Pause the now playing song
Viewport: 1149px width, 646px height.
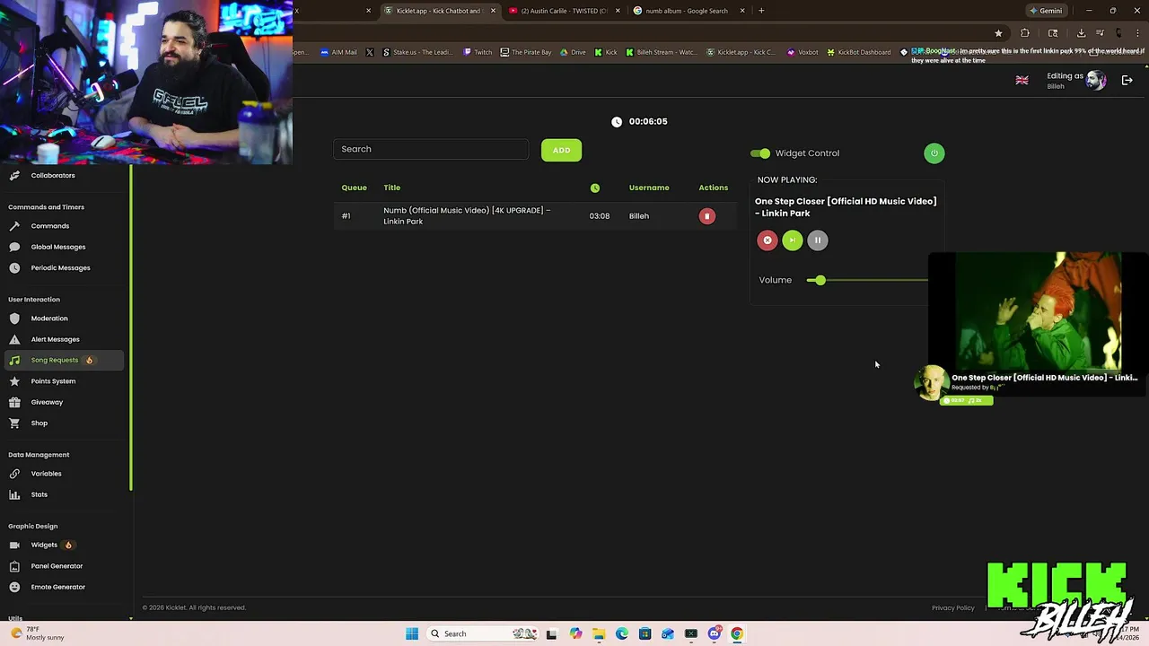(818, 240)
